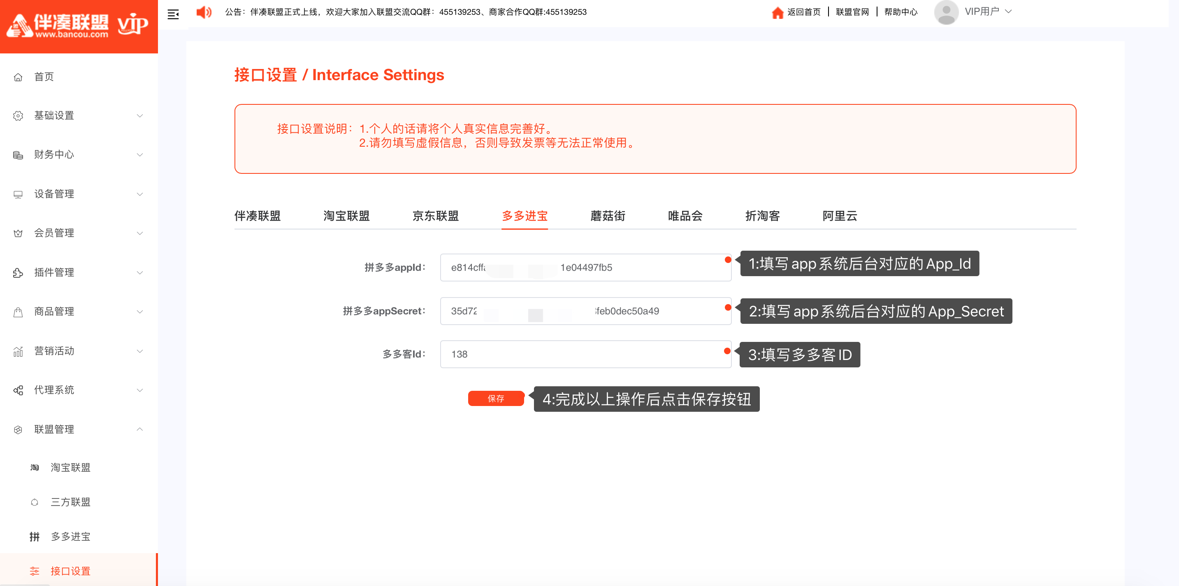Expand the 商品管理 chevron

coord(140,312)
